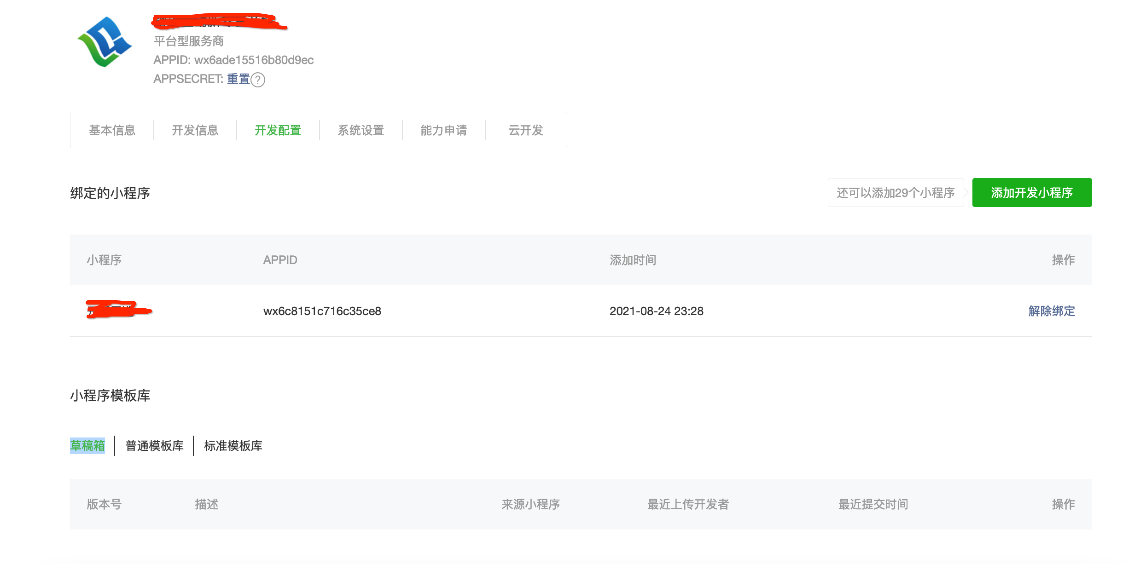
Task: Click the 添加时间 column header
Action: pos(633,260)
